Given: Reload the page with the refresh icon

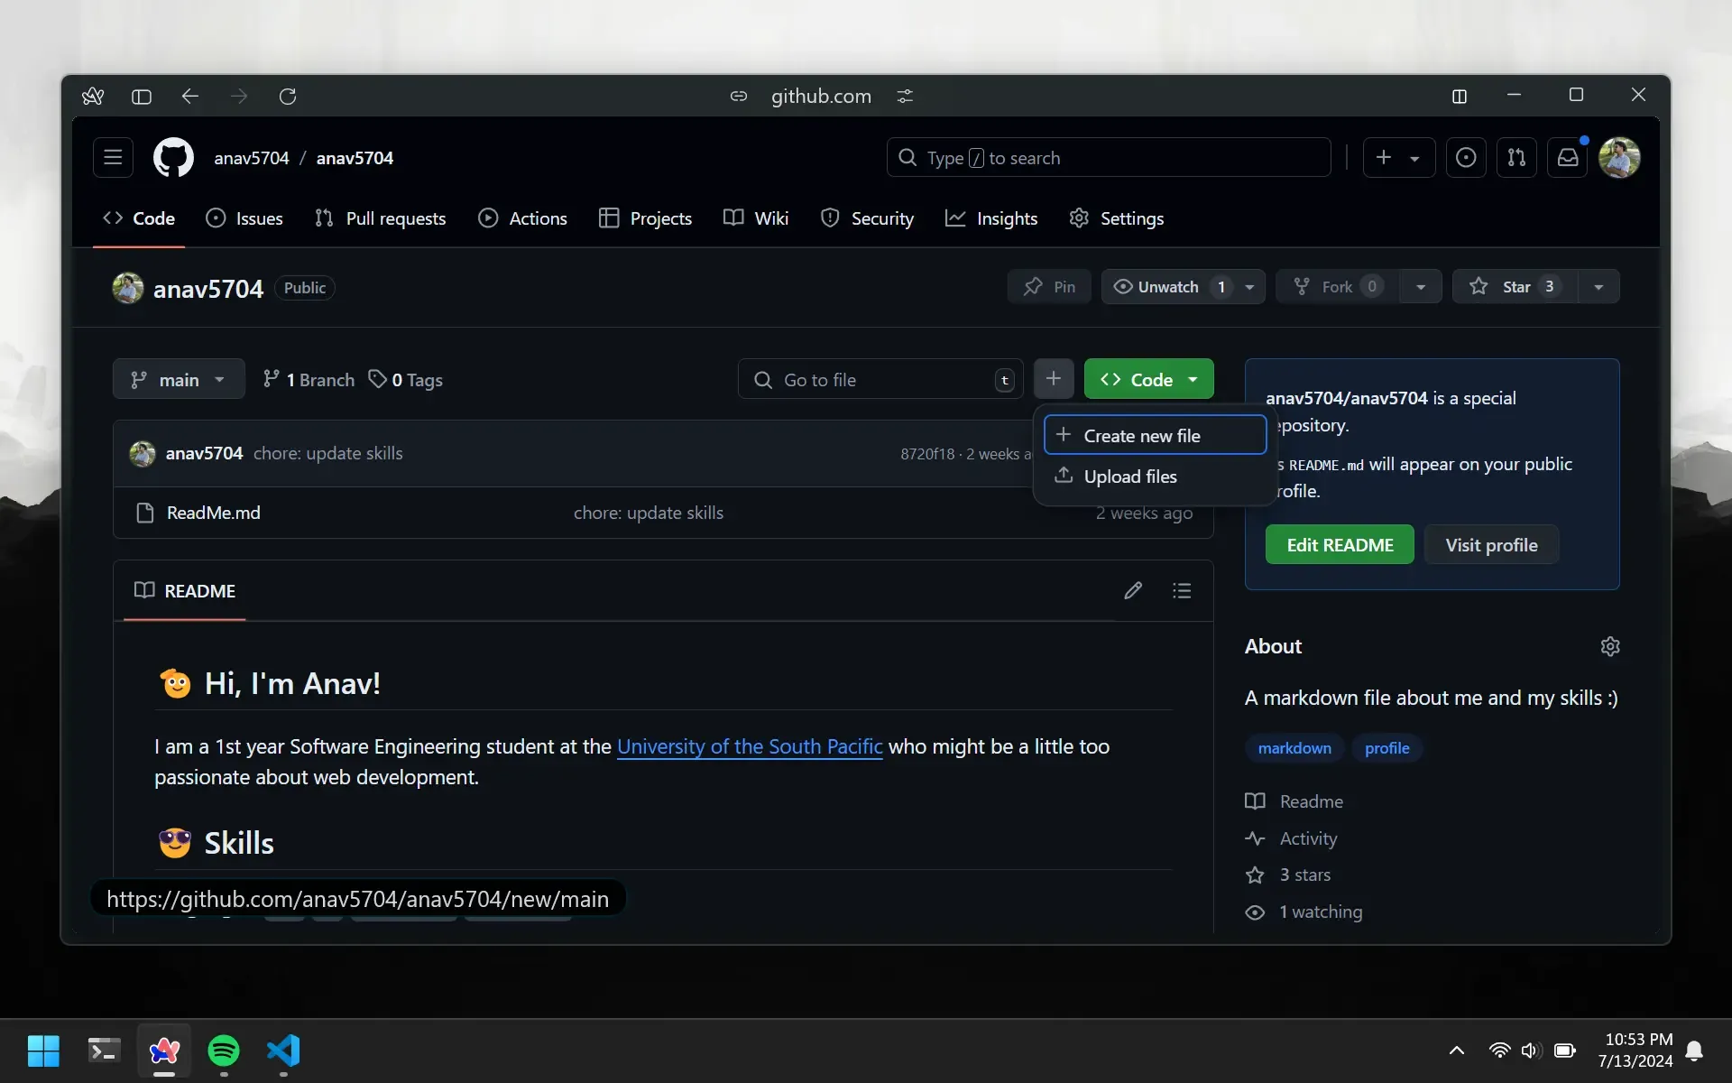Looking at the screenshot, I should click(288, 97).
